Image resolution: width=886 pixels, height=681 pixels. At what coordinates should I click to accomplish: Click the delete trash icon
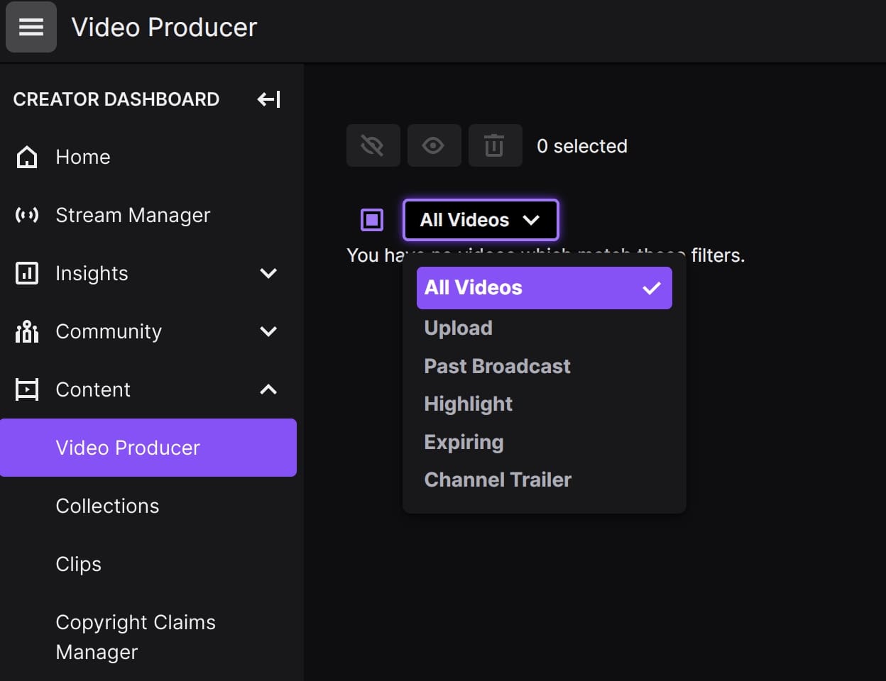(x=495, y=145)
